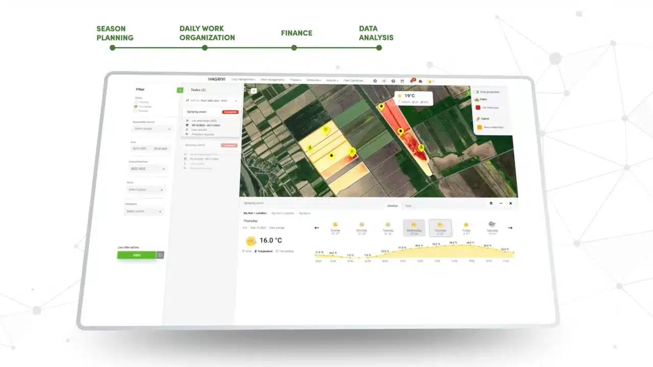Select the Wednesday forecast card
The width and height of the screenshot is (653, 367).
pos(414,228)
